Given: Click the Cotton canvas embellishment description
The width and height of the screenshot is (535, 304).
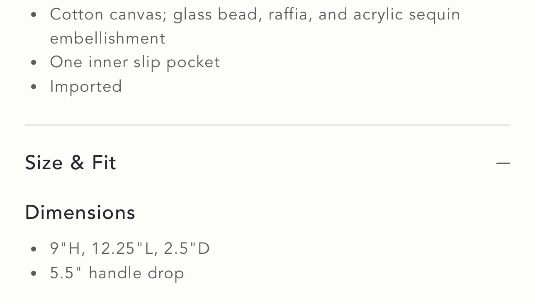Looking at the screenshot, I should [x=255, y=14].
